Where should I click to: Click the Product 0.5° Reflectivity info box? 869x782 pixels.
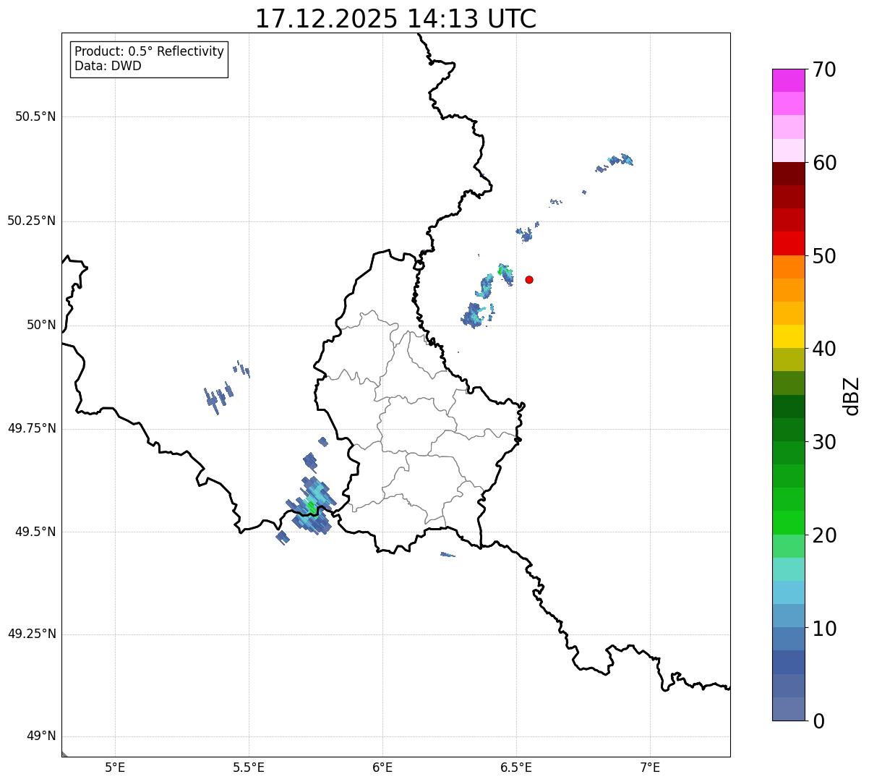(x=149, y=59)
